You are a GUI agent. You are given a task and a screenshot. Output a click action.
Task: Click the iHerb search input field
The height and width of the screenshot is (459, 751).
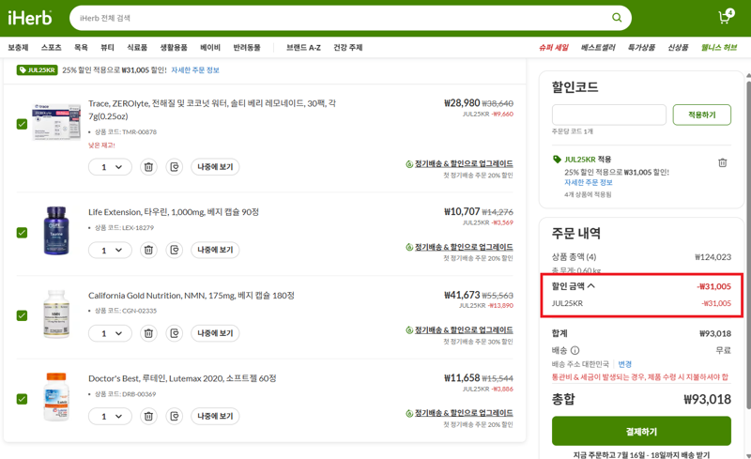[340, 18]
